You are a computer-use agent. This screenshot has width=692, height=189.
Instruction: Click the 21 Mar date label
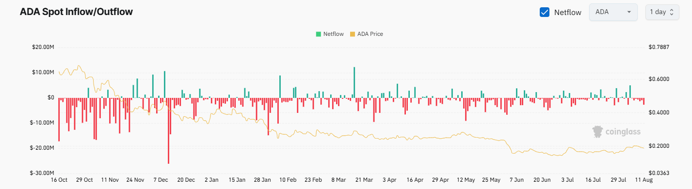364,179
